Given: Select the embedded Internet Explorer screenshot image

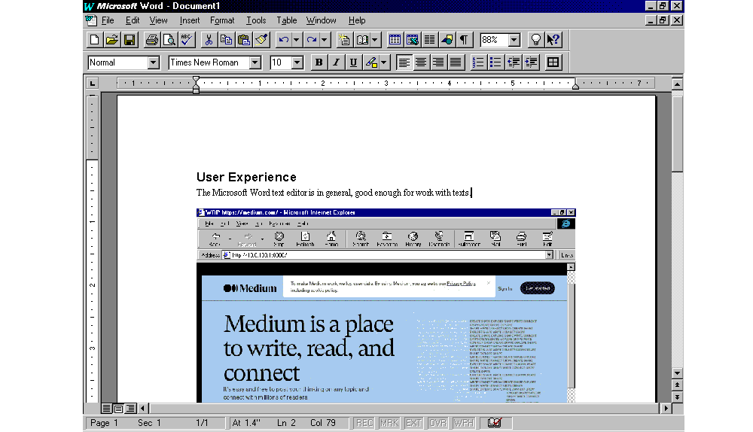Looking at the screenshot, I should [x=386, y=306].
